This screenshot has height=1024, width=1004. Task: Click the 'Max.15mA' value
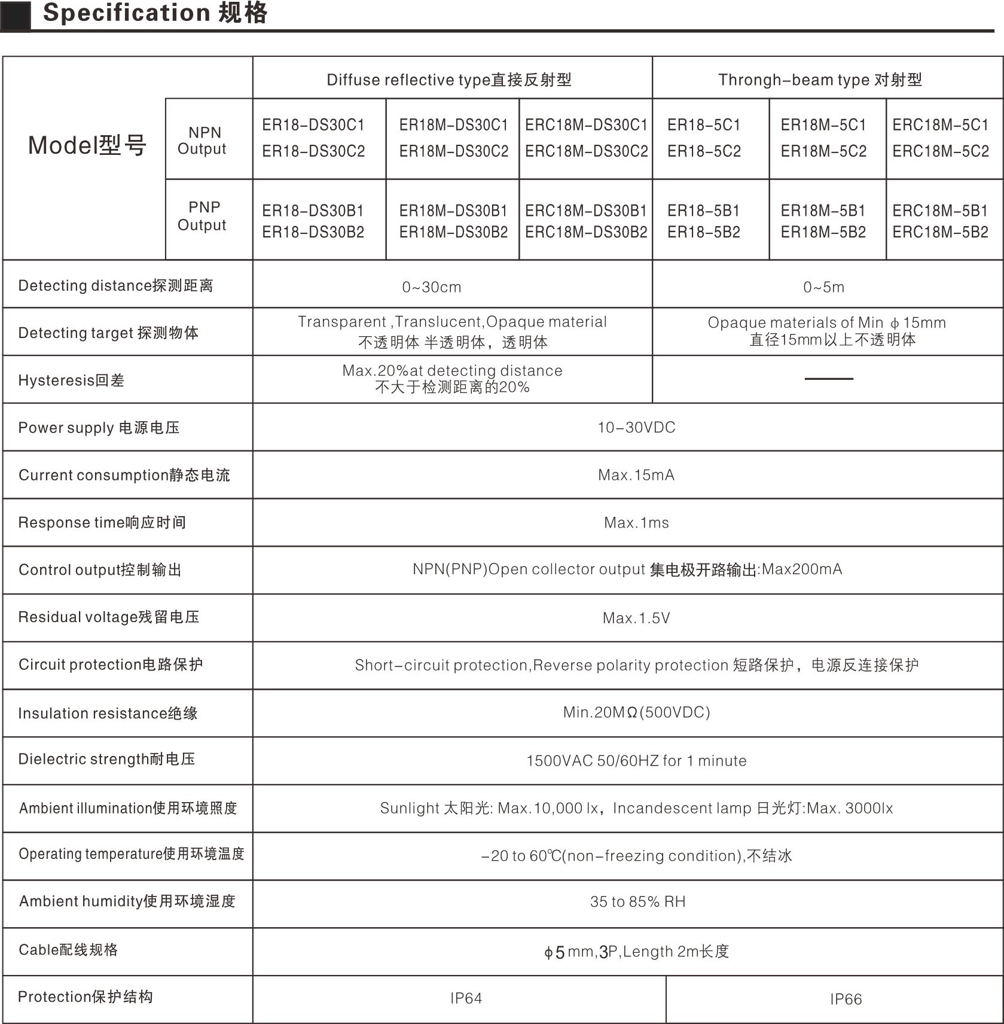pos(636,476)
